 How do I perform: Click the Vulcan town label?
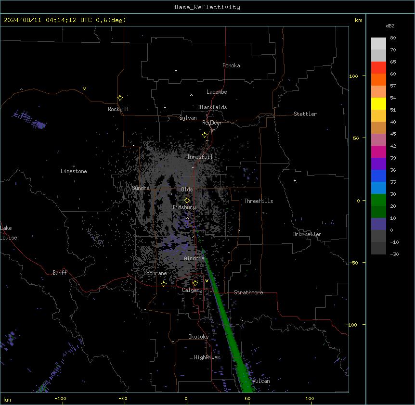(x=261, y=381)
